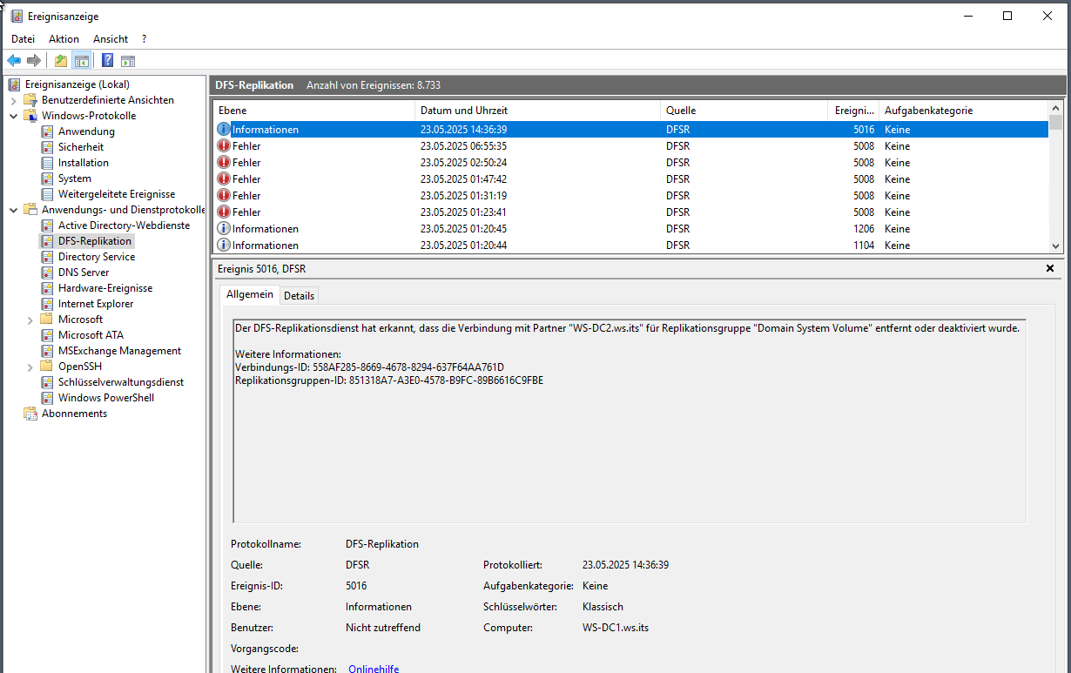Screen dimensions: 1071x673
Task: Select the Fehler event at 01:47:42
Action: coord(631,179)
